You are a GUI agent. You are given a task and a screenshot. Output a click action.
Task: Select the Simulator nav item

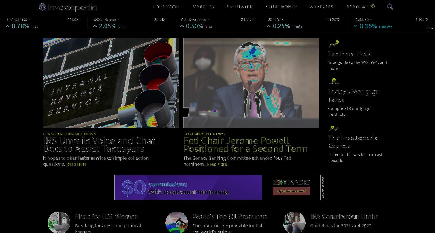tap(240, 7)
